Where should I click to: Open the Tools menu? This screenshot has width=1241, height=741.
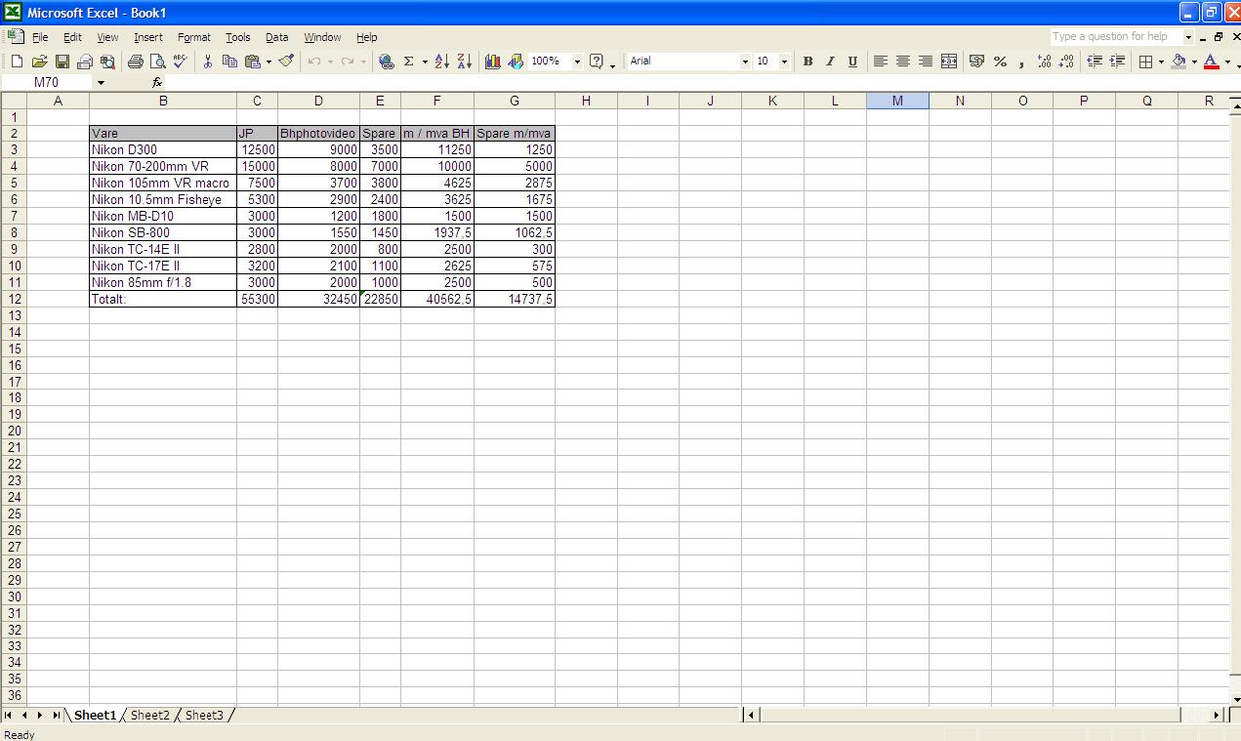tap(238, 37)
